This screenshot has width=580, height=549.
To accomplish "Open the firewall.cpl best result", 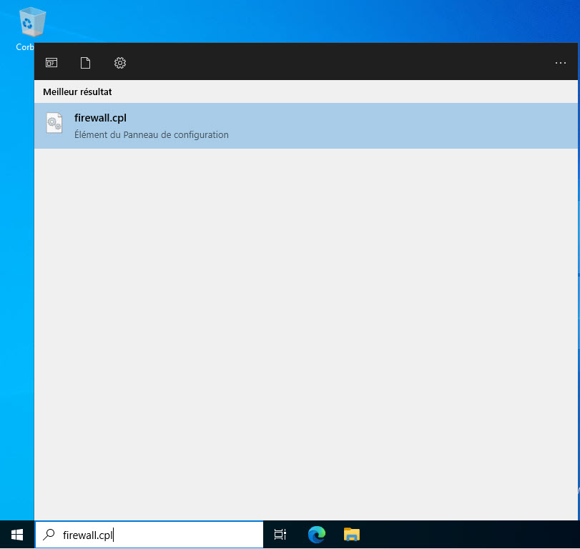I will pyautogui.click(x=306, y=126).
